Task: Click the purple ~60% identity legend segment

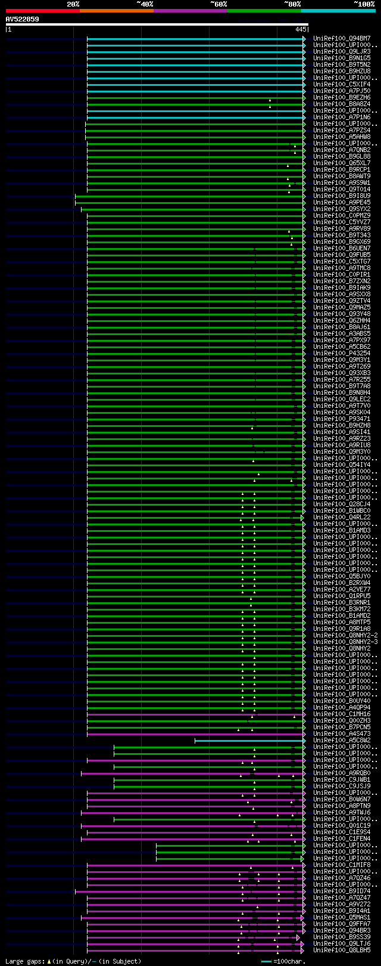Action: coord(190,11)
